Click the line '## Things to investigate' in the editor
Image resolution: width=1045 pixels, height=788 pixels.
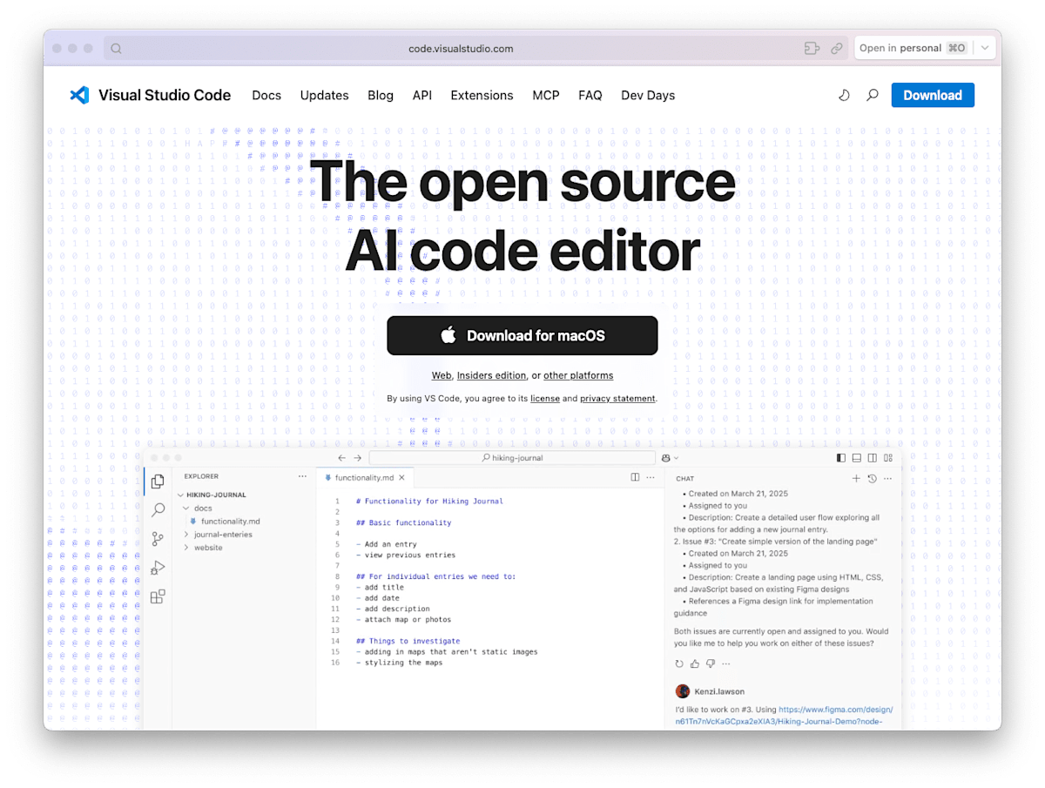click(408, 641)
